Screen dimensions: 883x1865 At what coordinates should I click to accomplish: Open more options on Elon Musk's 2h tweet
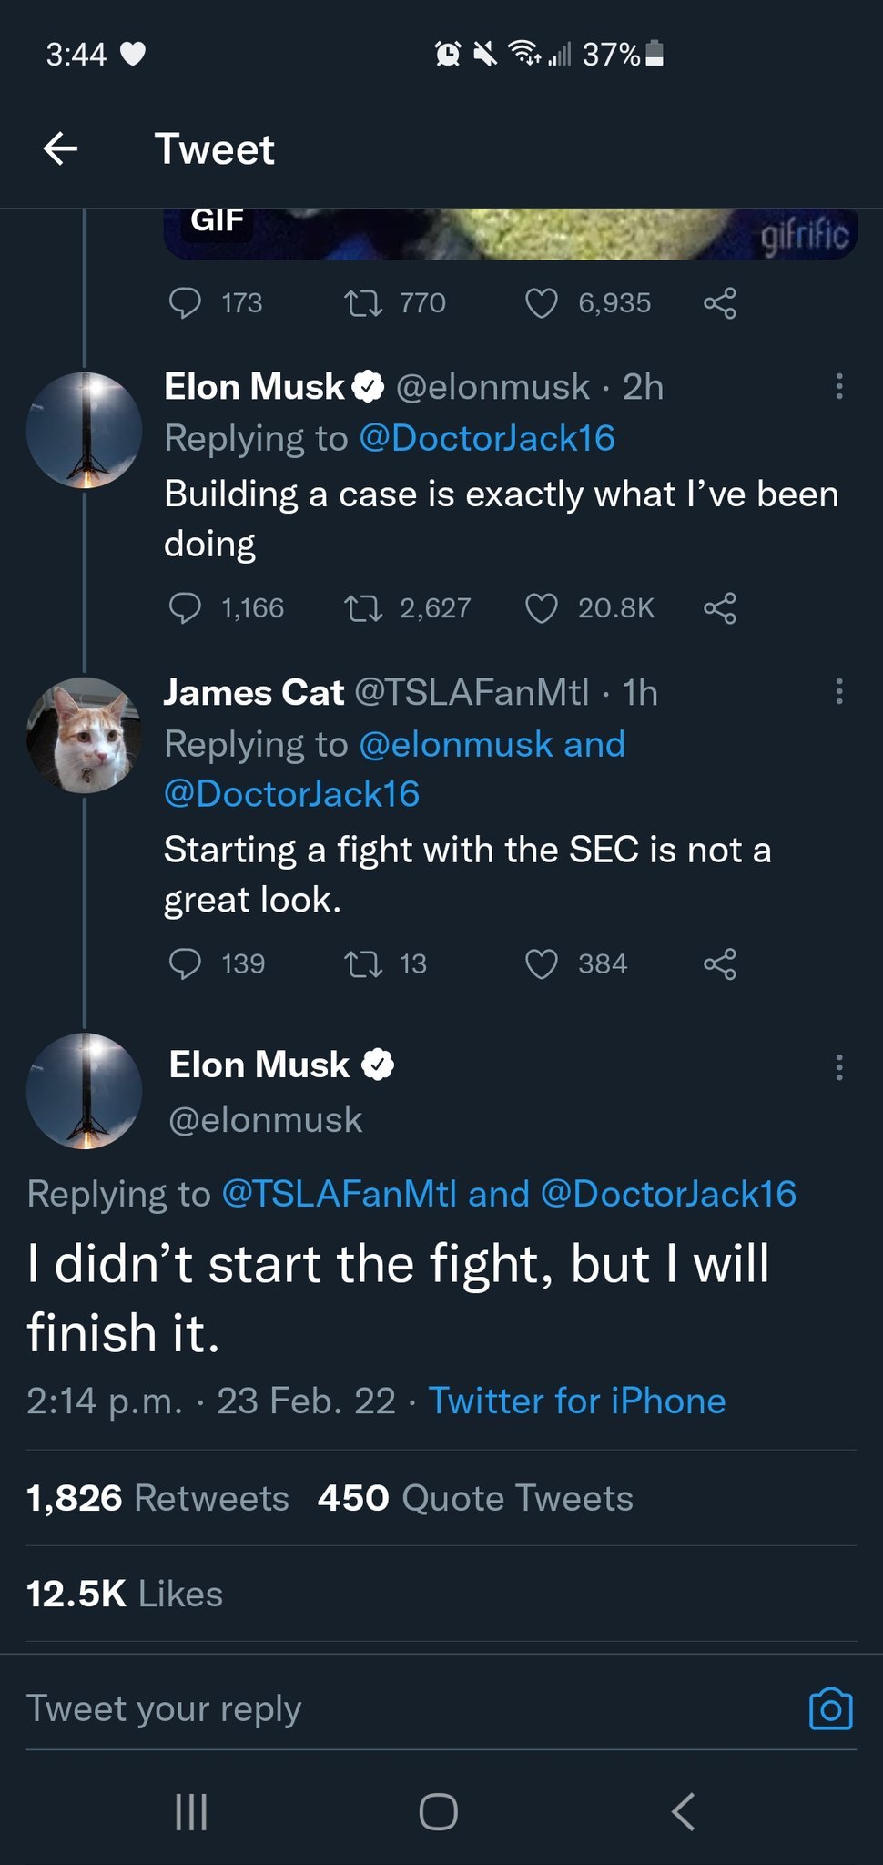838,387
